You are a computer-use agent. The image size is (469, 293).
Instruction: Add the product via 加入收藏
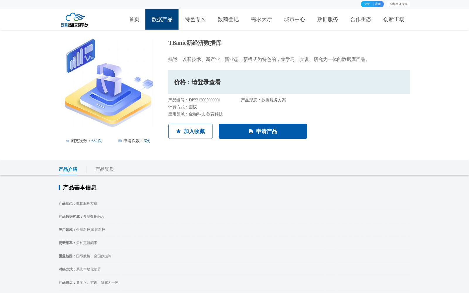click(x=191, y=131)
